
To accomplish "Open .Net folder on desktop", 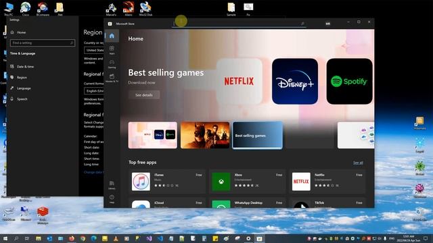I will [60, 9].
